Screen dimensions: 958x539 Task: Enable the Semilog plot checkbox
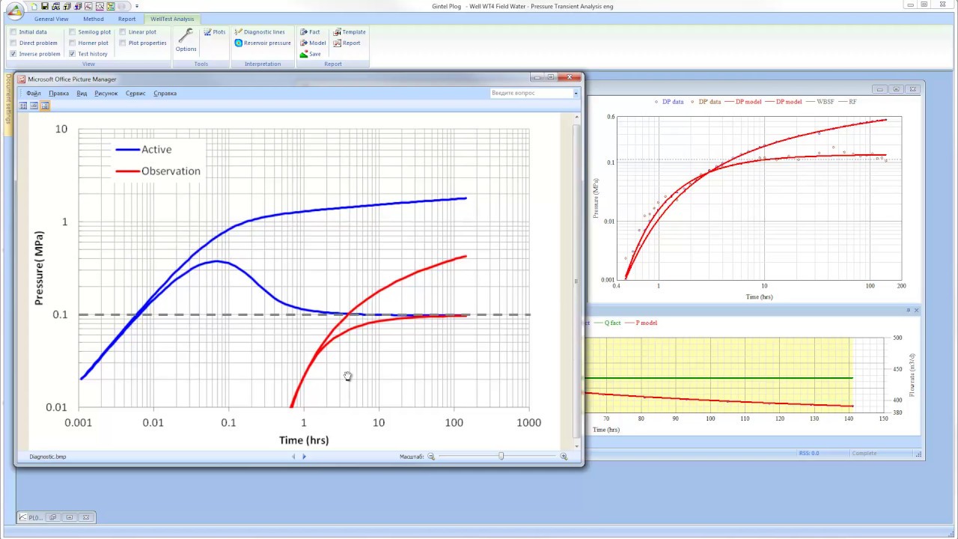coord(72,32)
